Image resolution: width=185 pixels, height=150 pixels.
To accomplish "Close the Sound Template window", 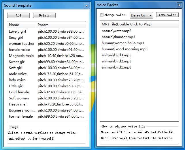I will point(86,5).
